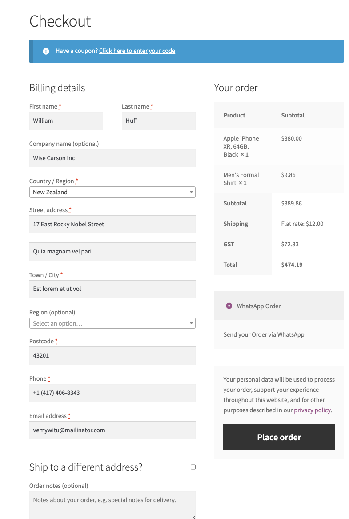Image resolution: width=349 pixels, height=519 pixels.
Task: Click the Men's Formal Shirt product name
Action: coord(241,179)
